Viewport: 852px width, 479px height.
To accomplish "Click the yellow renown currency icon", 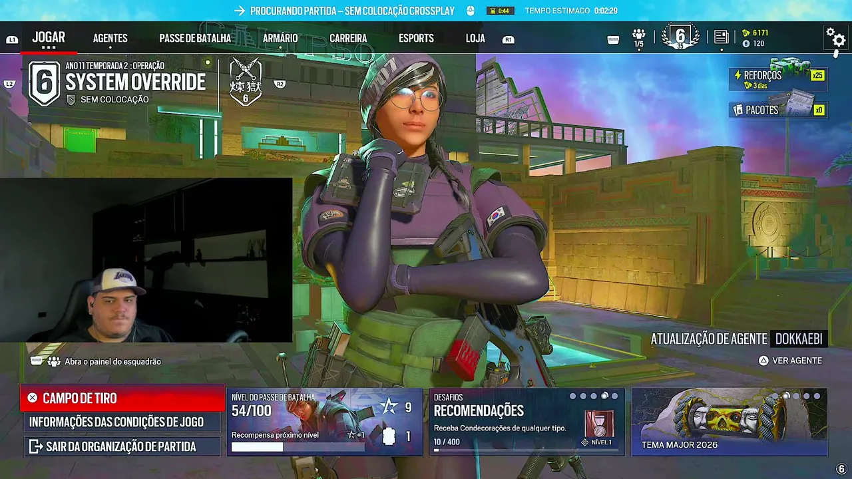I will (746, 33).
